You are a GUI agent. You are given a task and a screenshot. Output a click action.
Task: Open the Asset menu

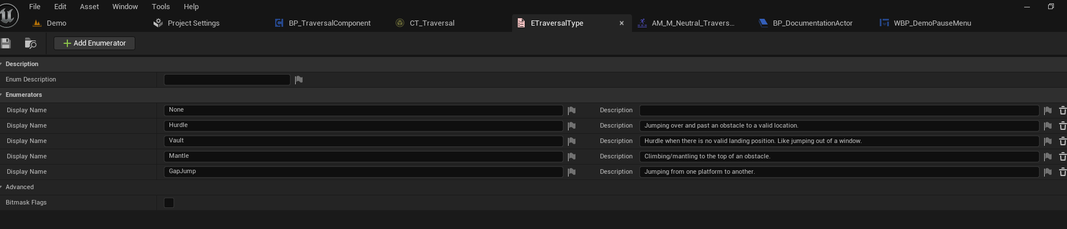pos(89,7)
